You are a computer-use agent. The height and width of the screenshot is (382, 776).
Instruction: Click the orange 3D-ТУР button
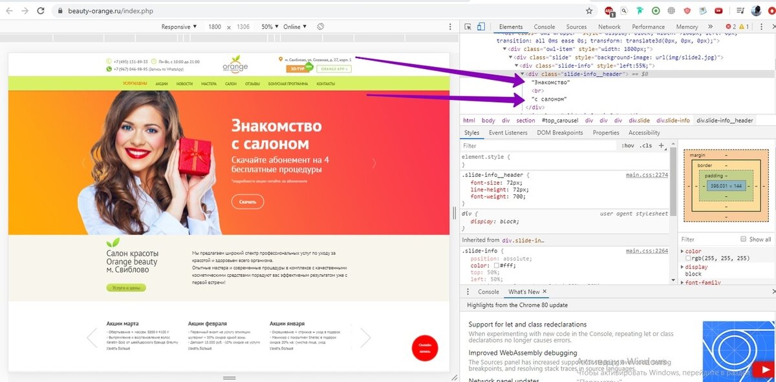coord(297,68)
